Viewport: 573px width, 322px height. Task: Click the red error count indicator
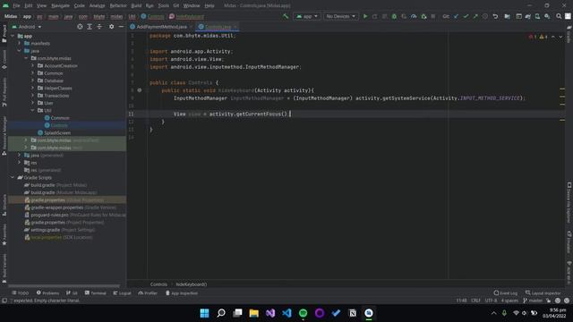coord(532,37)
